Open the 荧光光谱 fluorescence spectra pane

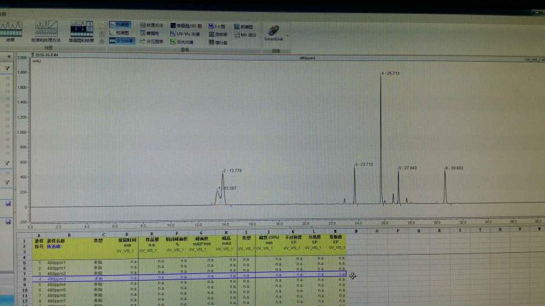click(x=182, y=42)
